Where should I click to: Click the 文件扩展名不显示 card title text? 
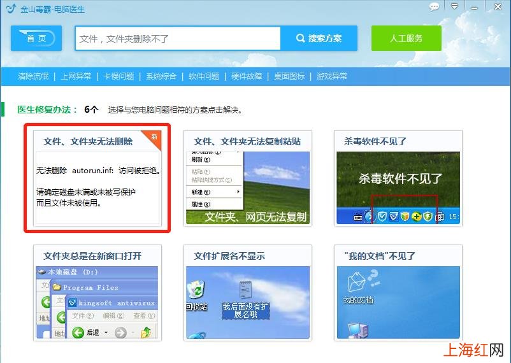pos(229,256)
